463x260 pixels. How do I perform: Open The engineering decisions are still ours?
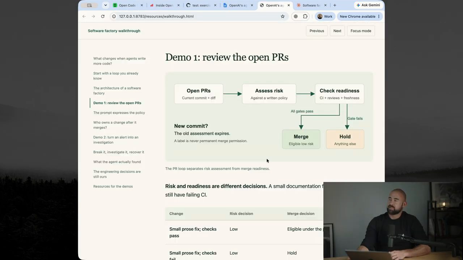point(117,174)
